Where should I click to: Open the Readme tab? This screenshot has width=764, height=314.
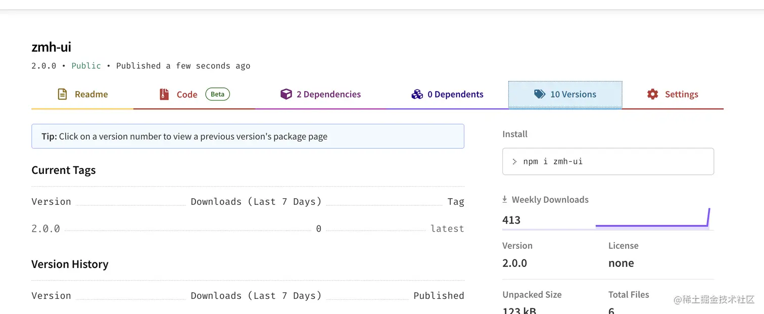tap(91, 94)
